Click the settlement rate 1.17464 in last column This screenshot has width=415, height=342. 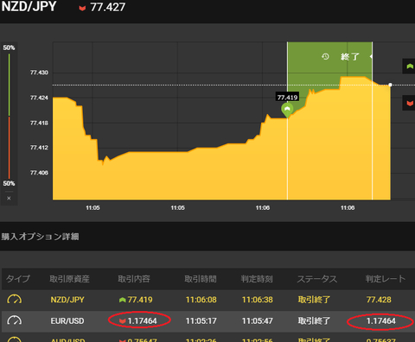(x=381, y=321)
